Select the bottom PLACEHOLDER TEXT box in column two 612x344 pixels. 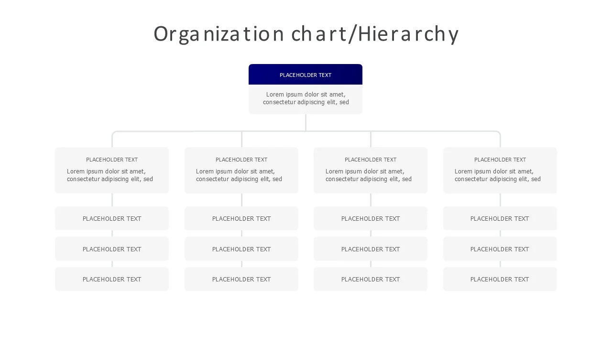pos(241,279)
